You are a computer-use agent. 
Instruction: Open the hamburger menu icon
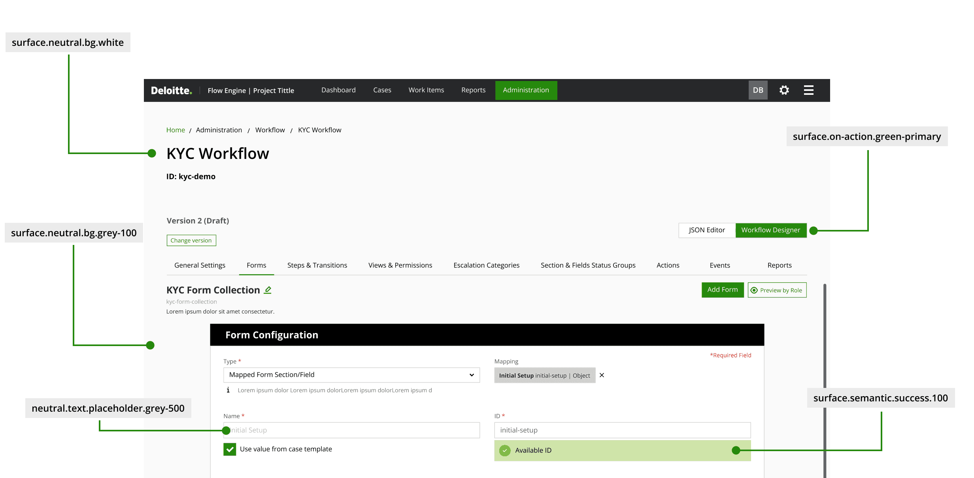click(808, 90)
